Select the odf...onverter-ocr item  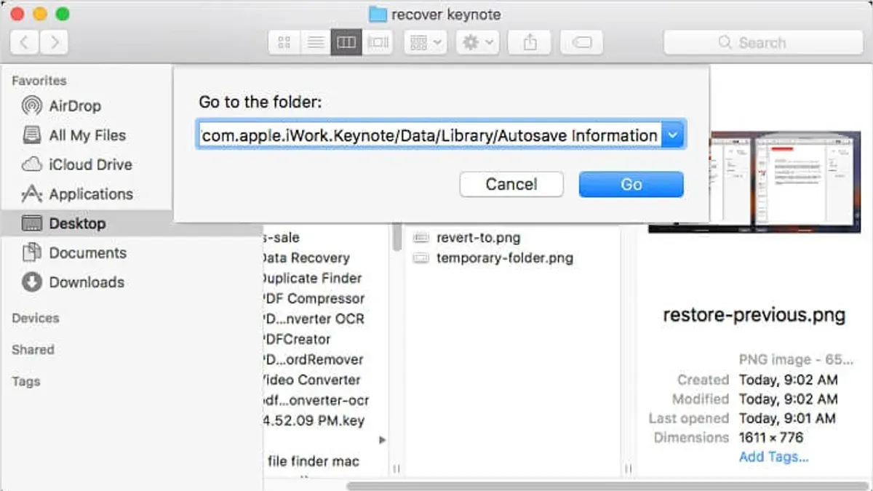pos(316,400)
